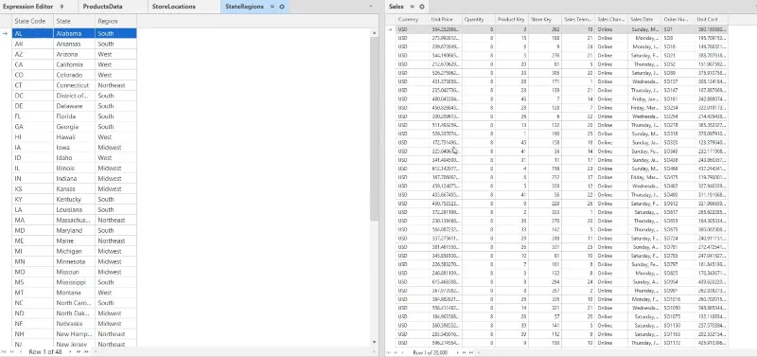Click the SO1 order number cell
757x357 pixels.
[x=678, y=29]
